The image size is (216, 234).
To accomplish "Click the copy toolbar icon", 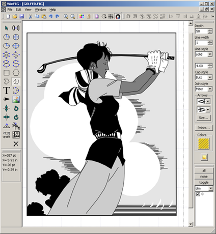I will [37, 16].
